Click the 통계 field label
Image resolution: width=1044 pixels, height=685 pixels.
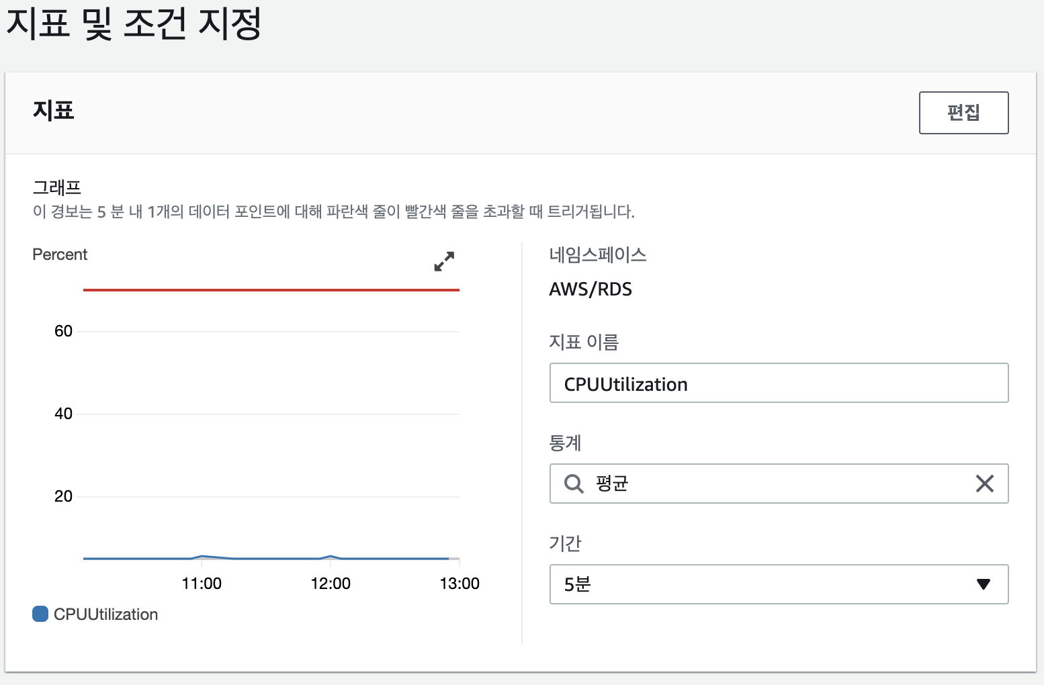click(x=565, y=443)
